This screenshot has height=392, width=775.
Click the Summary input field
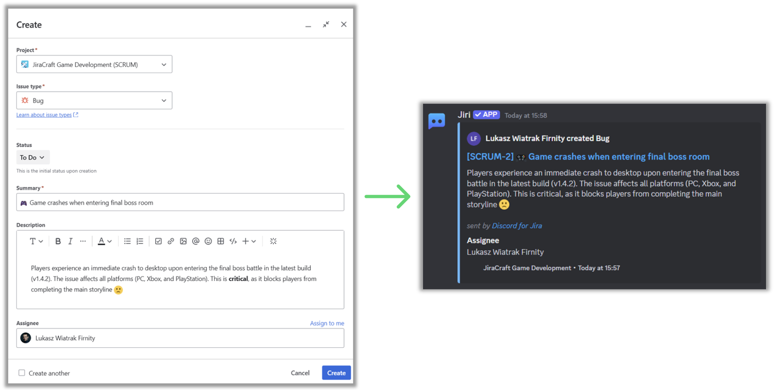(180, 203)
